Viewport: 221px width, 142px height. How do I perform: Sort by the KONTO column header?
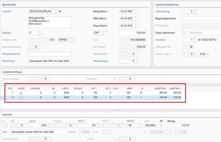(x=65, y=89)
